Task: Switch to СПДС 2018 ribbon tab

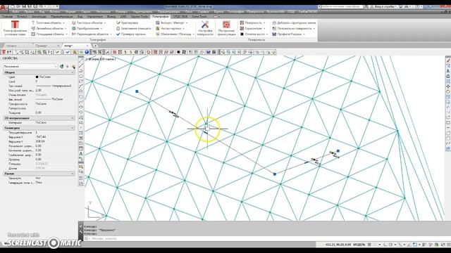Action: (180, 17)
